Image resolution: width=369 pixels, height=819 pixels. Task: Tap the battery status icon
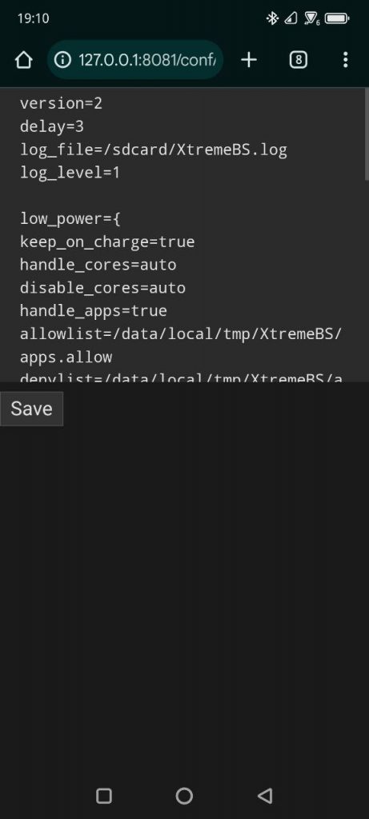(x=337, y=19)
